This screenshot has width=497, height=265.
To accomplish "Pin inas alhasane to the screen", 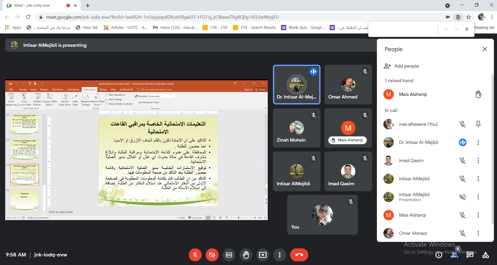I will click(x=478, y=124).
